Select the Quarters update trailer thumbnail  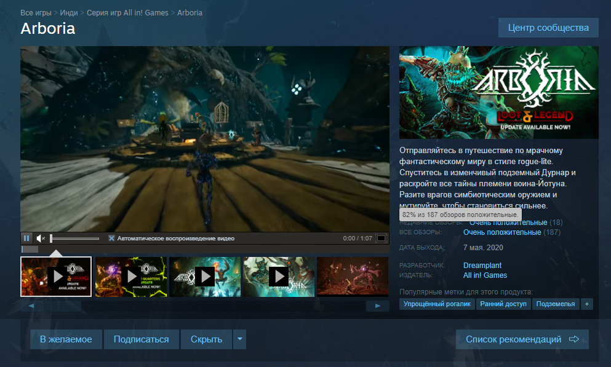coord(131,277)
